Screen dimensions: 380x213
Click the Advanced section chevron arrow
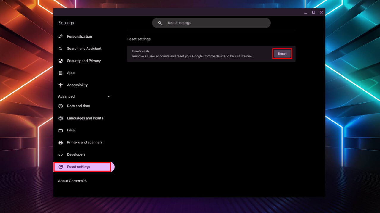click(x=109, y=96)
